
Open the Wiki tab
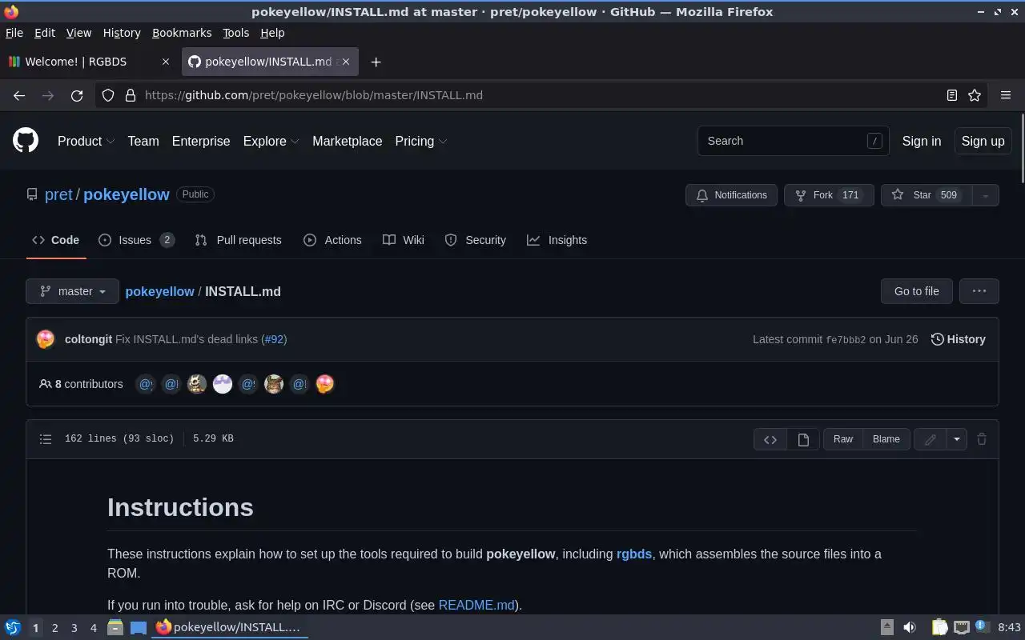click(404, 240)
